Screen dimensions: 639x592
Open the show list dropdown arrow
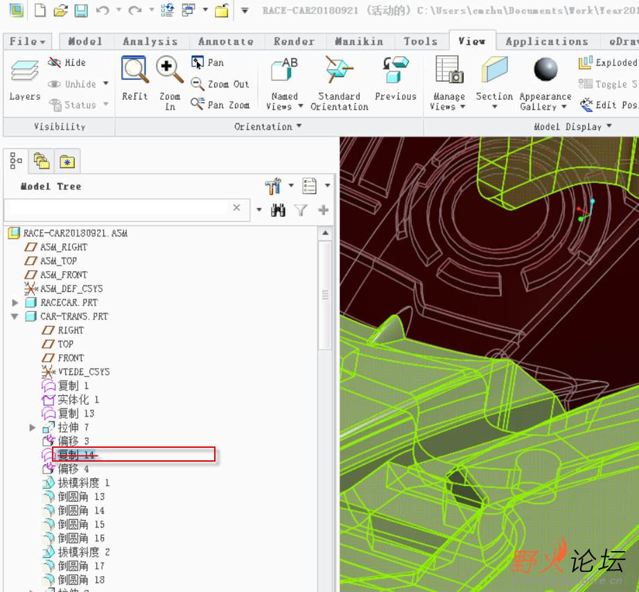tap(327, 186)
